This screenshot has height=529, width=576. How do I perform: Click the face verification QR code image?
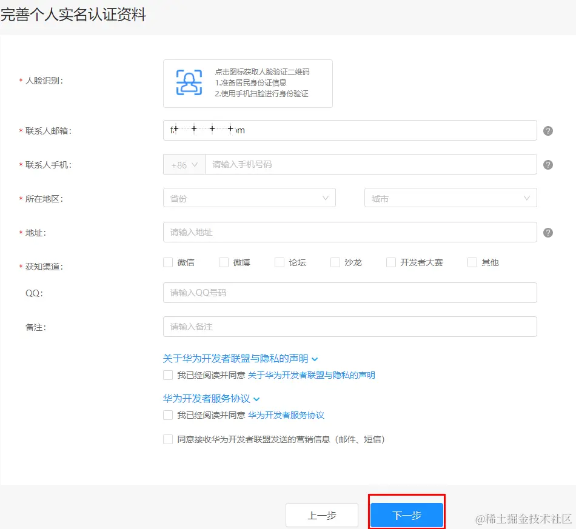coord(190,82)
